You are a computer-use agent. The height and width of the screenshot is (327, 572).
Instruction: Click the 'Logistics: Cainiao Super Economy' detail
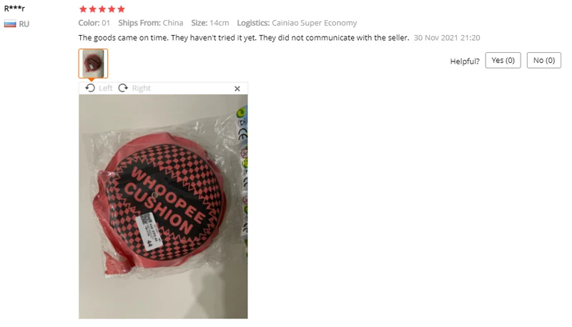coord(297,23)
